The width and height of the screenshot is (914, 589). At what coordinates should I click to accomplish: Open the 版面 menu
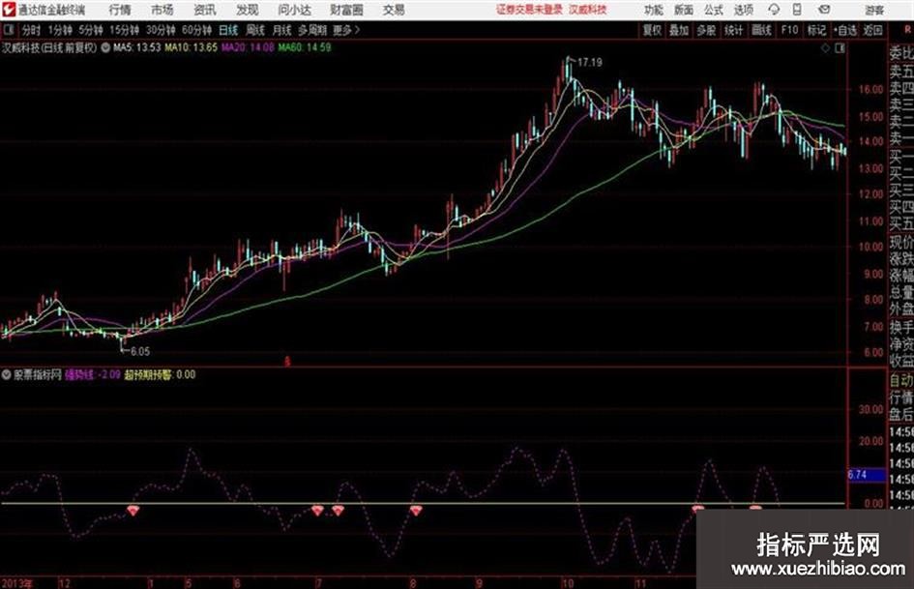[x=684, y=10]
